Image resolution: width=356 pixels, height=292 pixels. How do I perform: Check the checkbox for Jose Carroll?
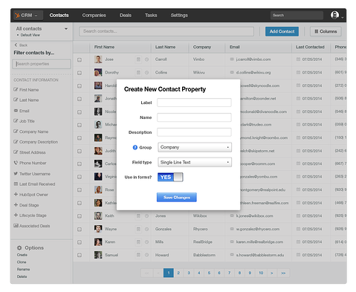[x=80, y=59]
